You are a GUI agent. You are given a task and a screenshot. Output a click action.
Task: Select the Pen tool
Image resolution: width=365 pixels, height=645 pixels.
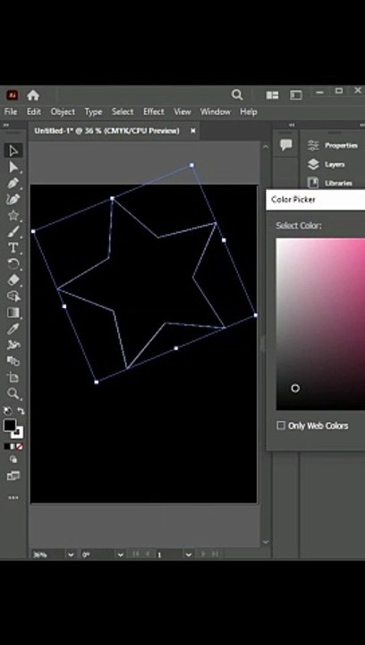tap(13, 183)
